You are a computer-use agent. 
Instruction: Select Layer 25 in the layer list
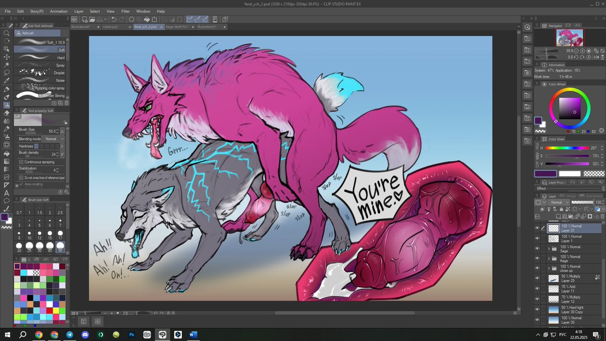568,277
